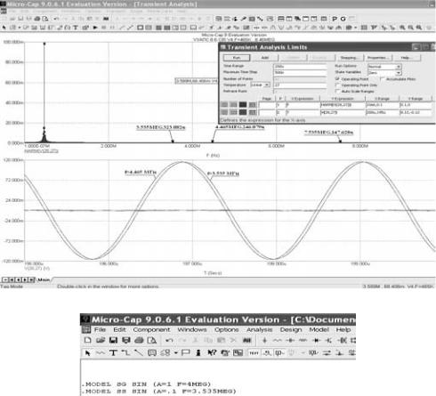
Task: Click the Temperature value input field
Action: click(x=300, y=85)
